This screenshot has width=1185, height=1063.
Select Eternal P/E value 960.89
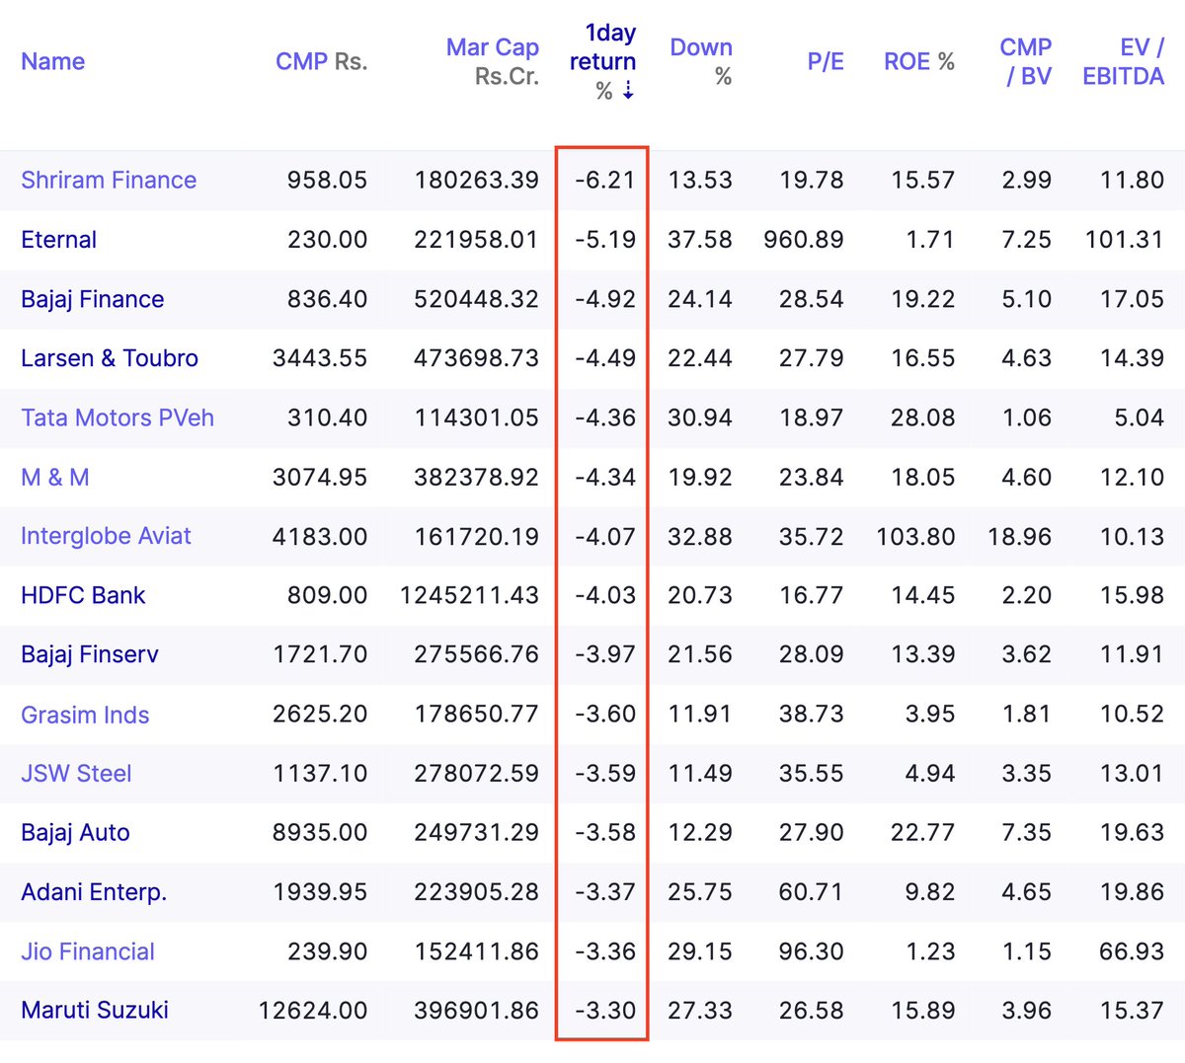click(x=804, y=239)
